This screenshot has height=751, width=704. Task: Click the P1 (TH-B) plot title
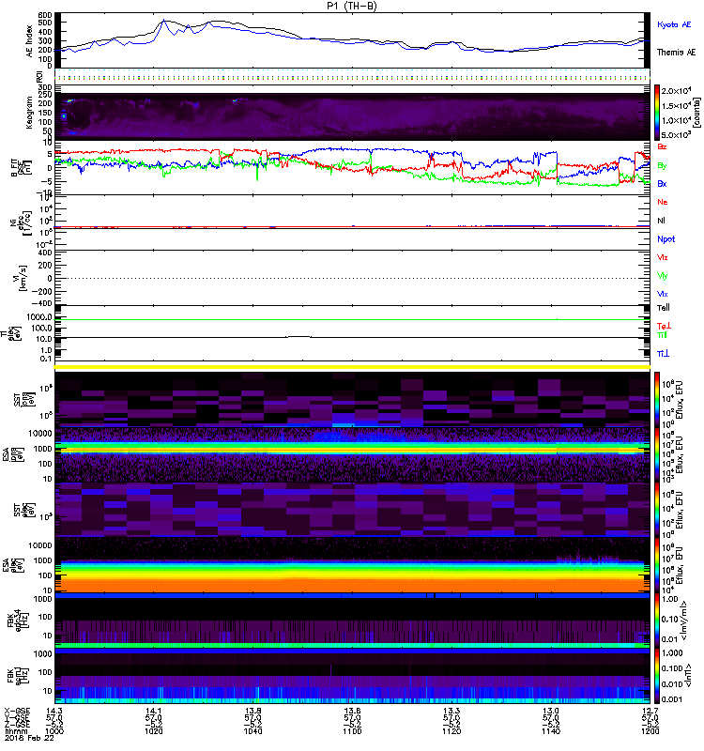[352, 5]
